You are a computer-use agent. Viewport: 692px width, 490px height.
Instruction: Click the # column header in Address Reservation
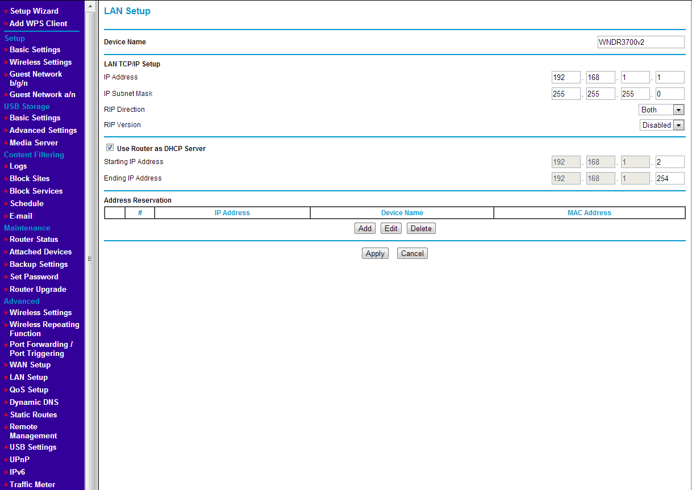tap(141, 212)
